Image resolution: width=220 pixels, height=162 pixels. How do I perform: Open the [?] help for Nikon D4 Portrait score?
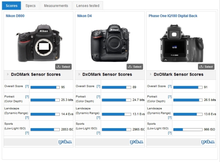[99, 97]
